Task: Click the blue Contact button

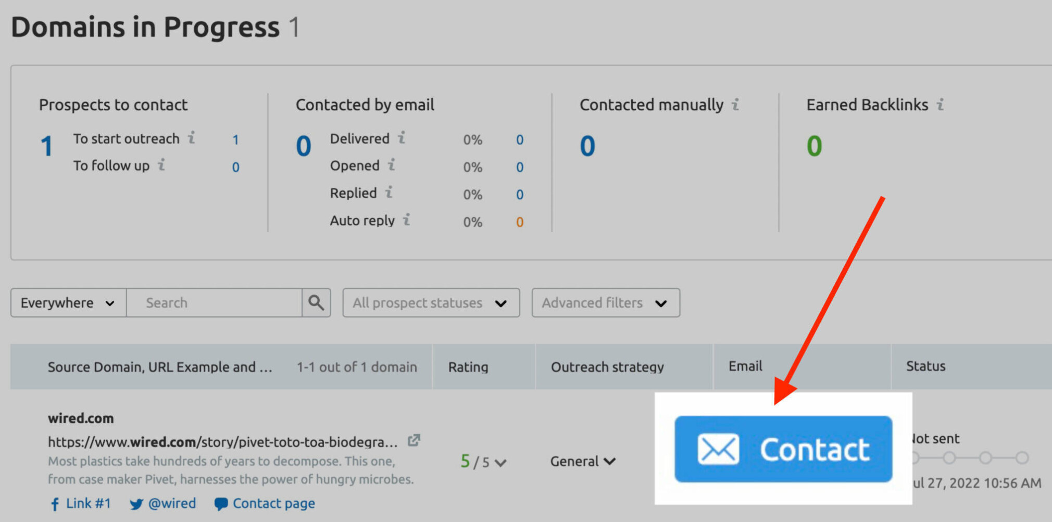Action: [783, 449]
